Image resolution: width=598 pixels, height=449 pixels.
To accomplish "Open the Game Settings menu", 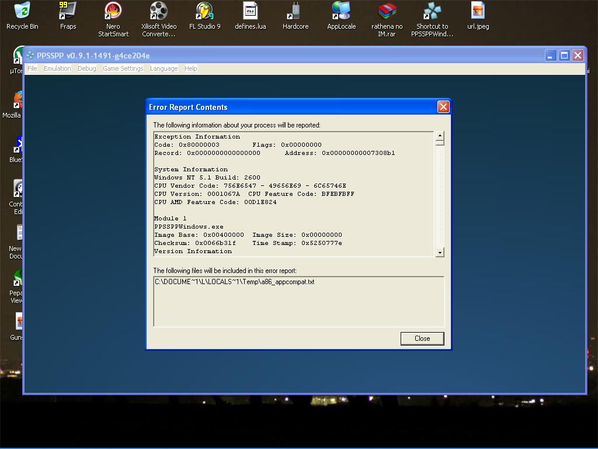I will click(123, 68).
